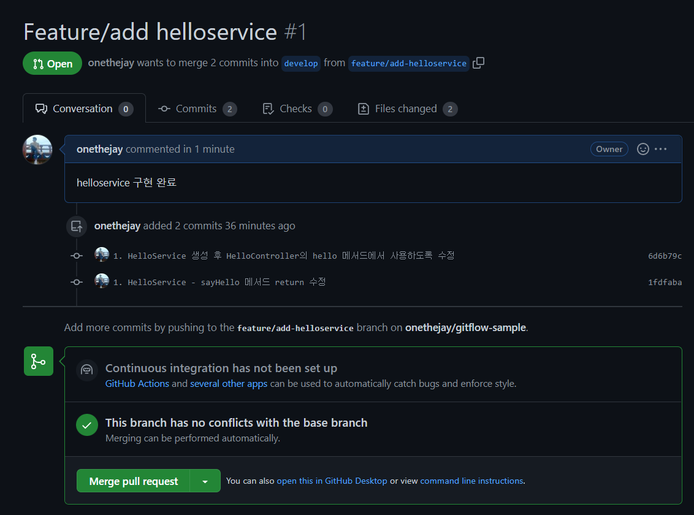This screenshot has width=694, height=515.
Task: Open the feature/add-helloservice branch link in the header
Action: (x=408, y=63)
